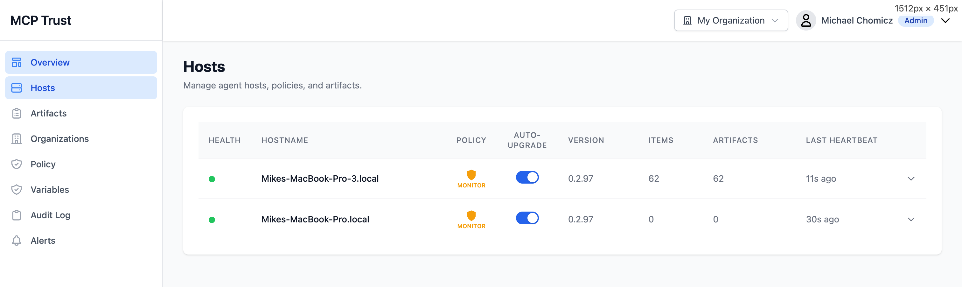Screen dimensions: 962x287
Task: Select the Policy shield icon
Action: click(x=17, y=164)
